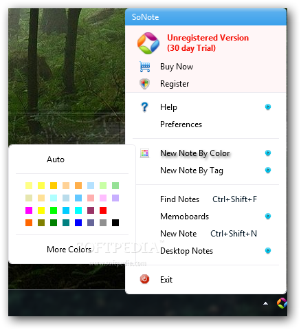Pick the bright lime green swatch
This screenshot has width=301, height=330.
coord(54,210)
